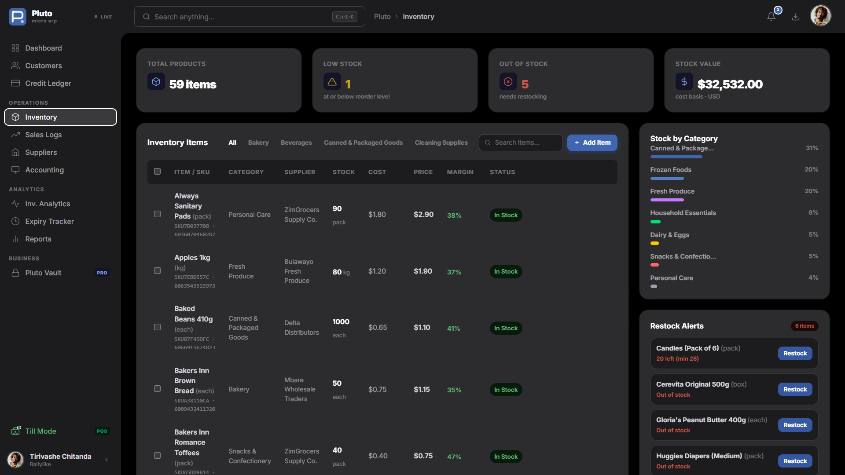Check the Always Sanitary Pads row
This screenshot has height=475, width=845.
coord(157,214)
